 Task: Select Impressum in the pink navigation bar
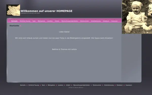point(115,21)
